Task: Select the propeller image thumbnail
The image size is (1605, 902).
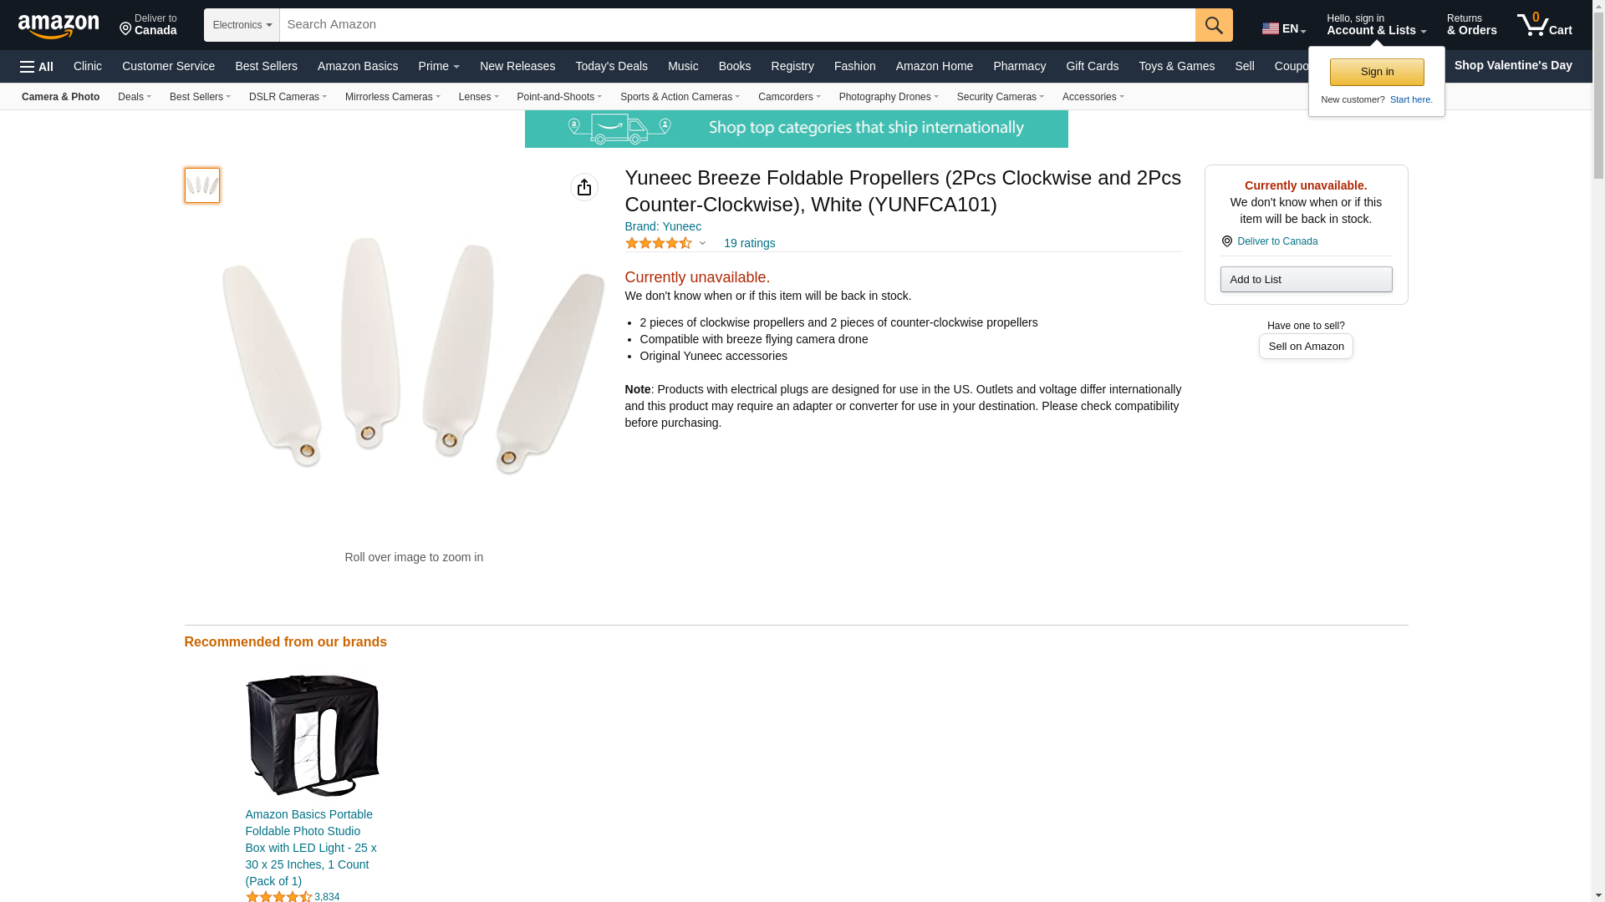Action: point(202,185)
